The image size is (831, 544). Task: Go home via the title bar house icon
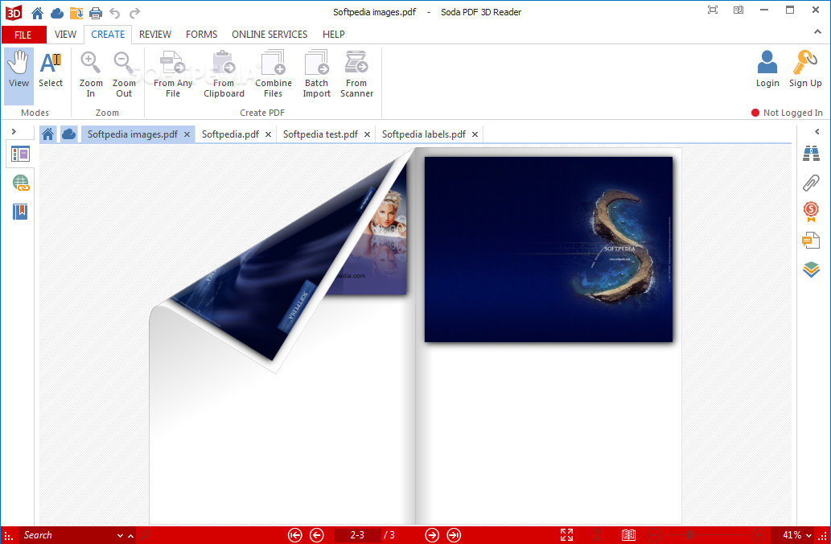37,13
